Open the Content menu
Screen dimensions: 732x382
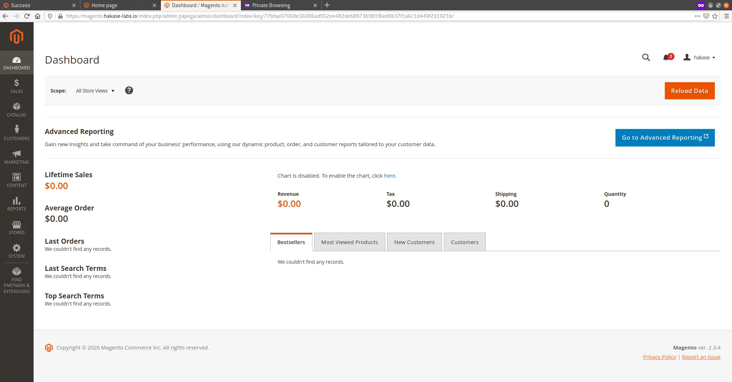pos(16,180)
